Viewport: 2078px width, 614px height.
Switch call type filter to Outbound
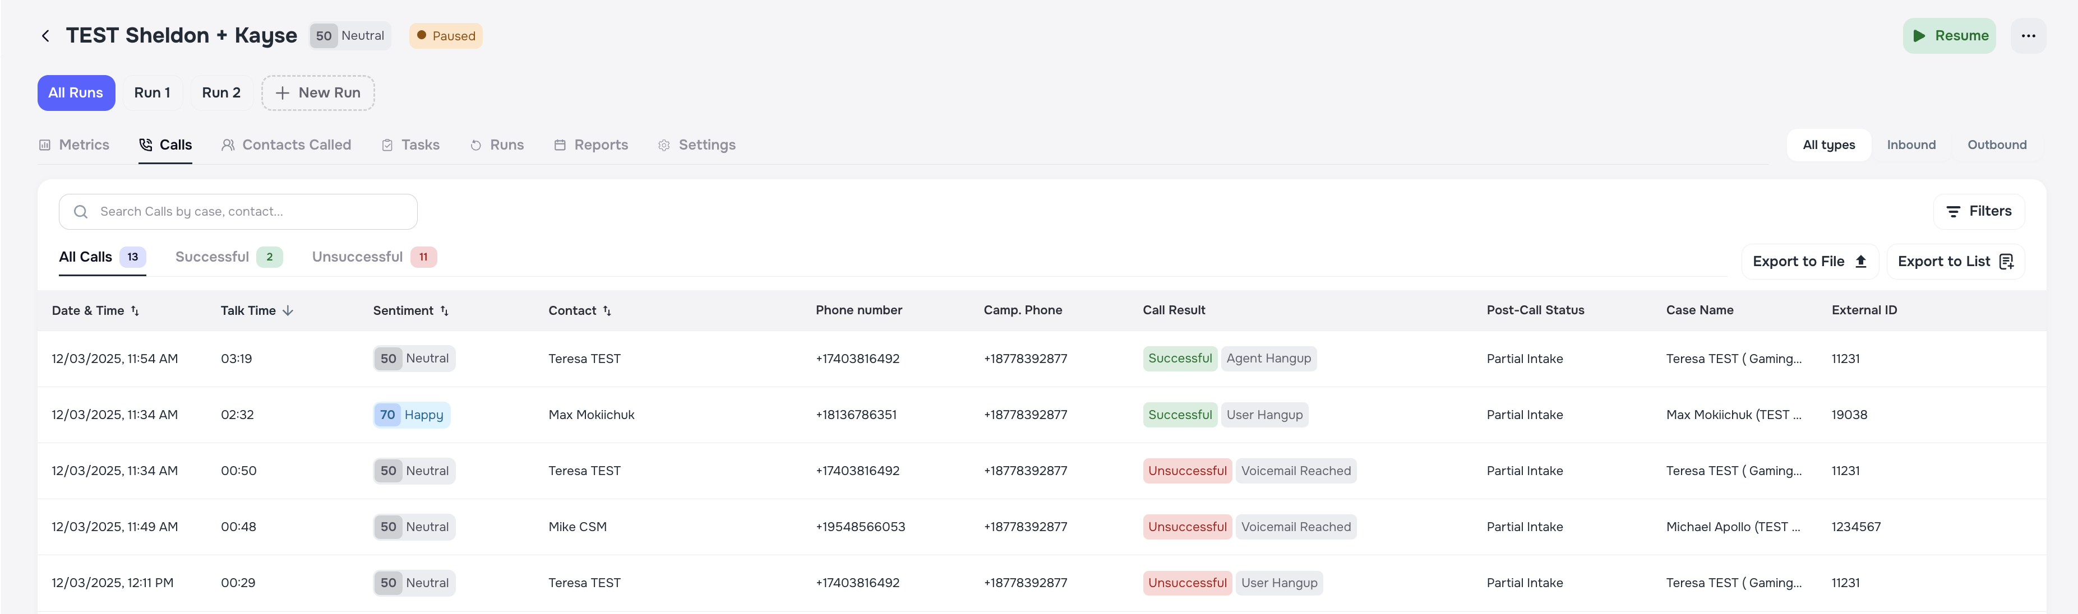1997,145
